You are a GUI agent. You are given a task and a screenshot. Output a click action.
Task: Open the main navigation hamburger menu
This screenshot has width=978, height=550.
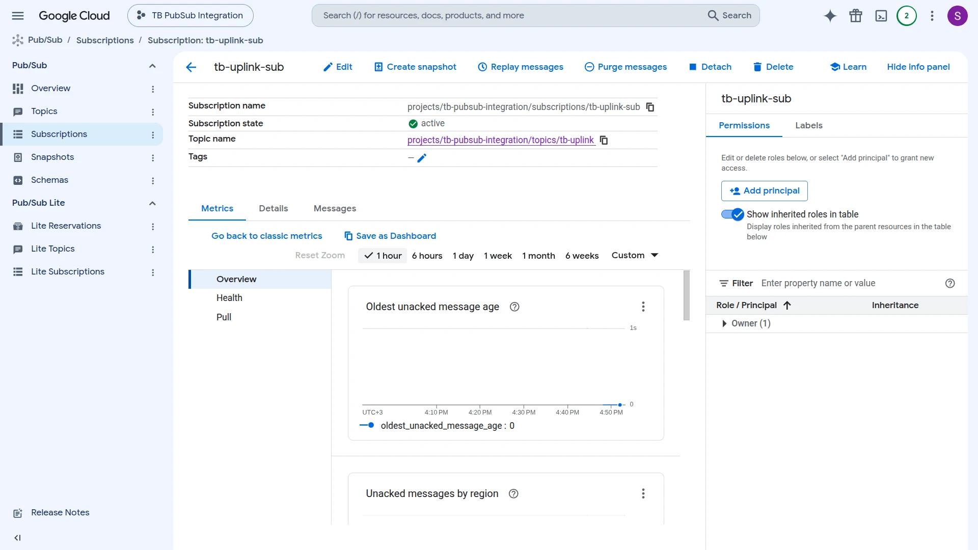click(x=18, y=16)
